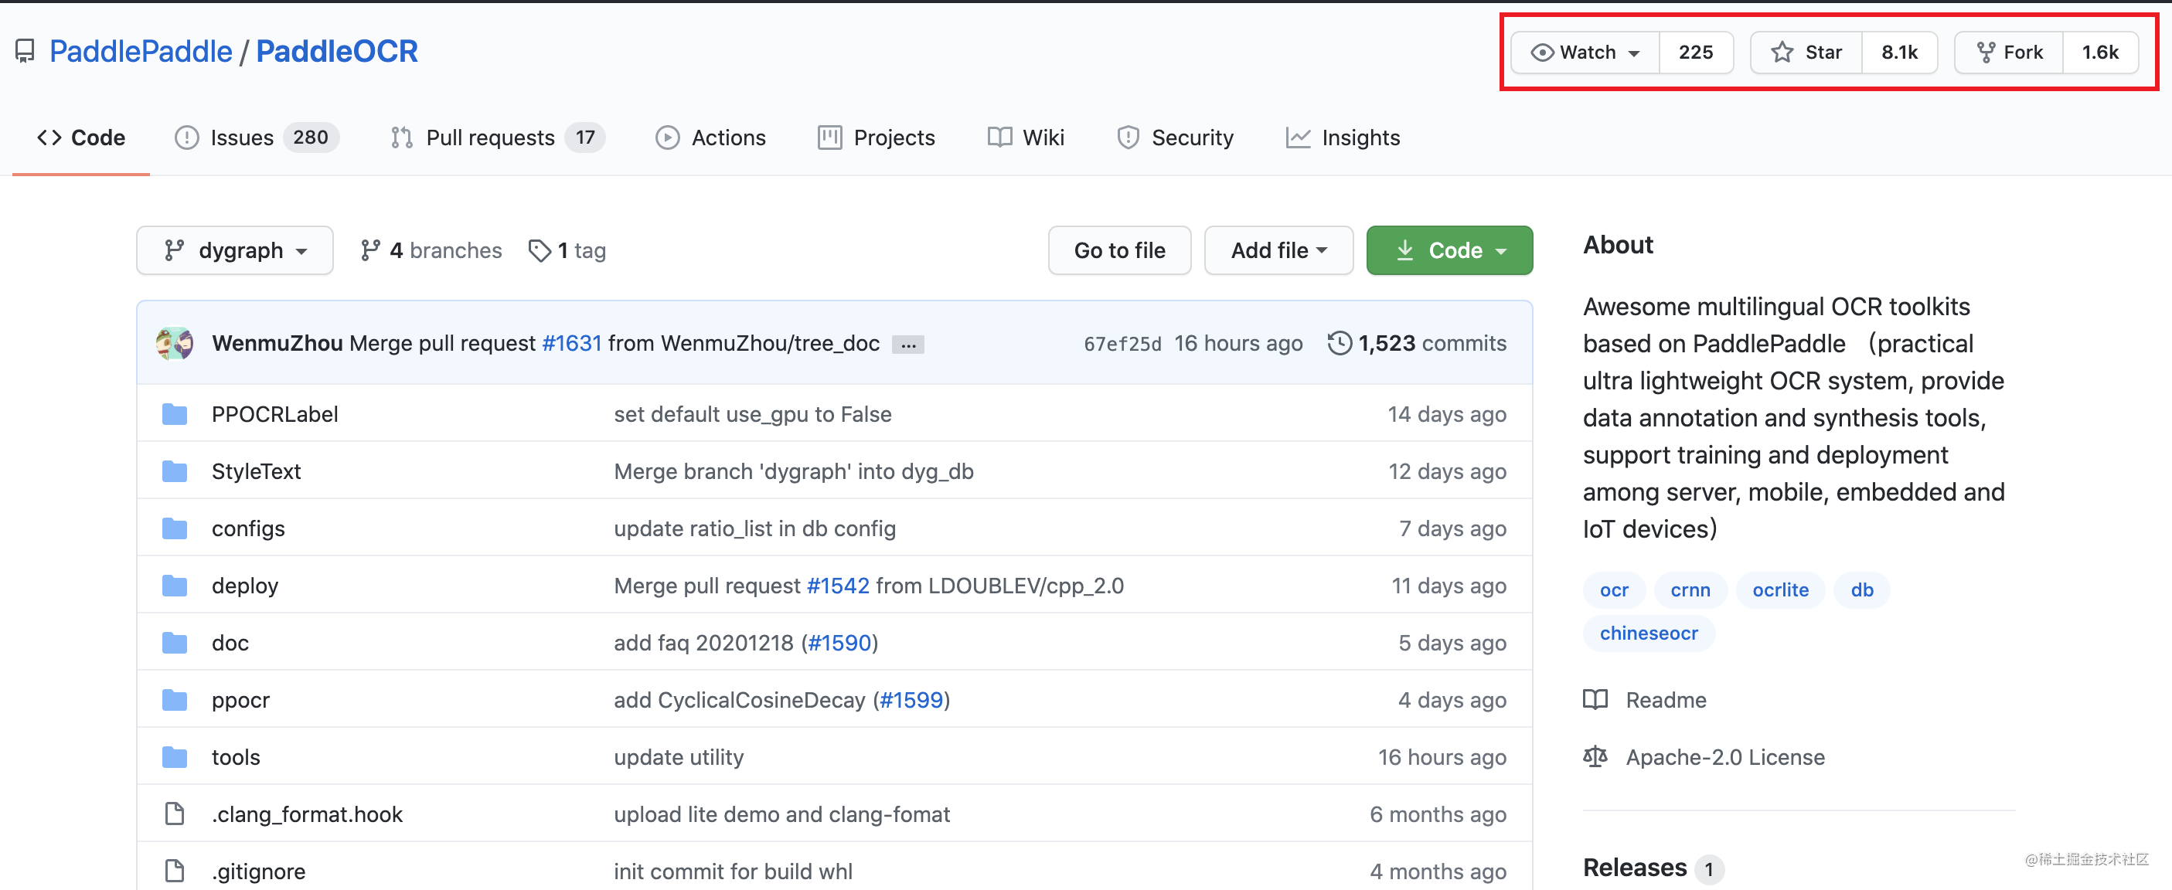
Task: Open the PaddleOCR repository link
Action: pos(336,52)
